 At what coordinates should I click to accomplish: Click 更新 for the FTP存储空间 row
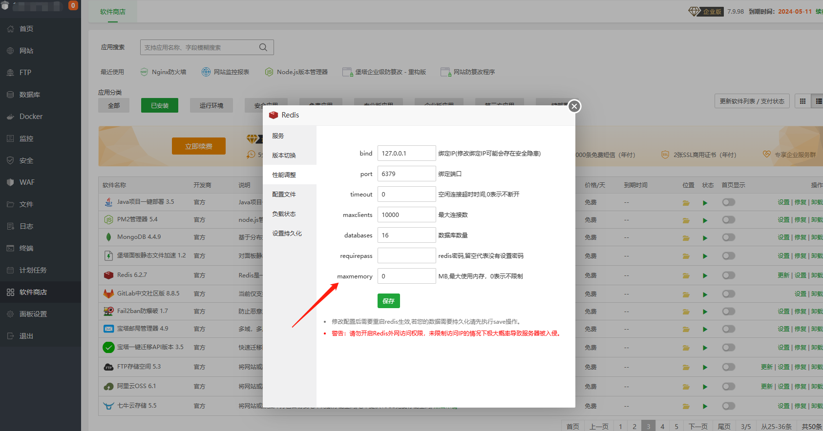point(767,367)
